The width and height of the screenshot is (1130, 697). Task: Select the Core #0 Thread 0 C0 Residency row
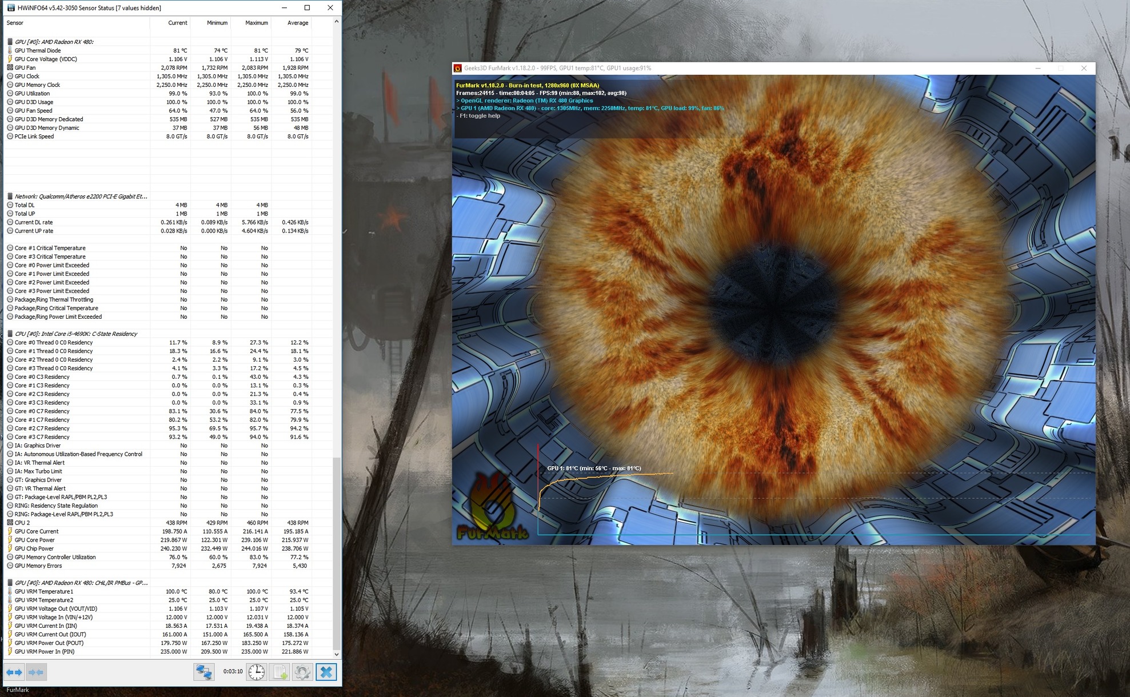169,343
